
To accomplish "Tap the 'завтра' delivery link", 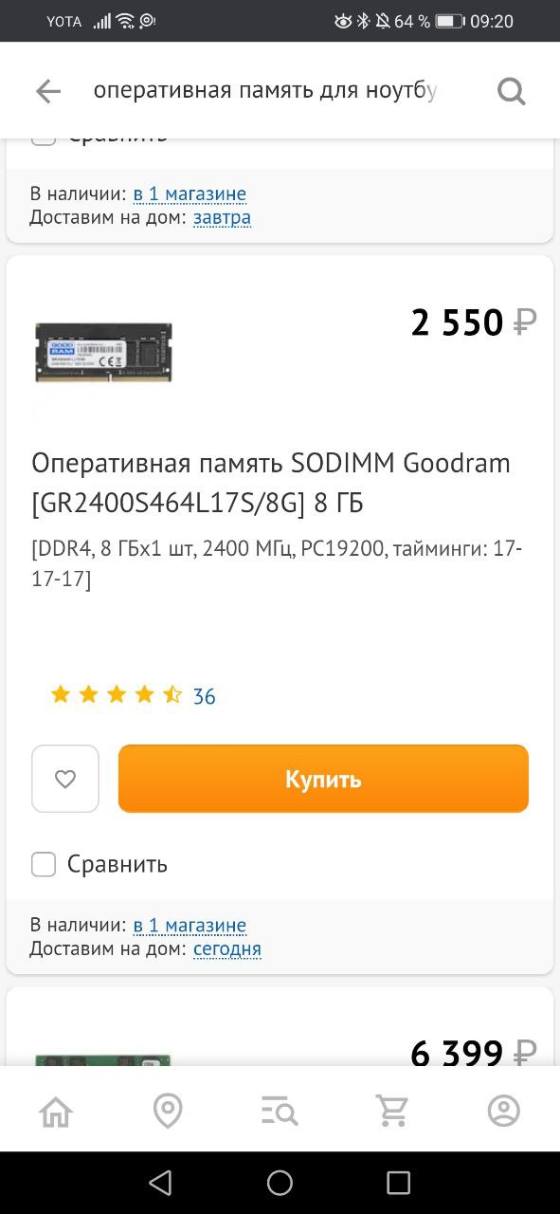I will 223,217.
